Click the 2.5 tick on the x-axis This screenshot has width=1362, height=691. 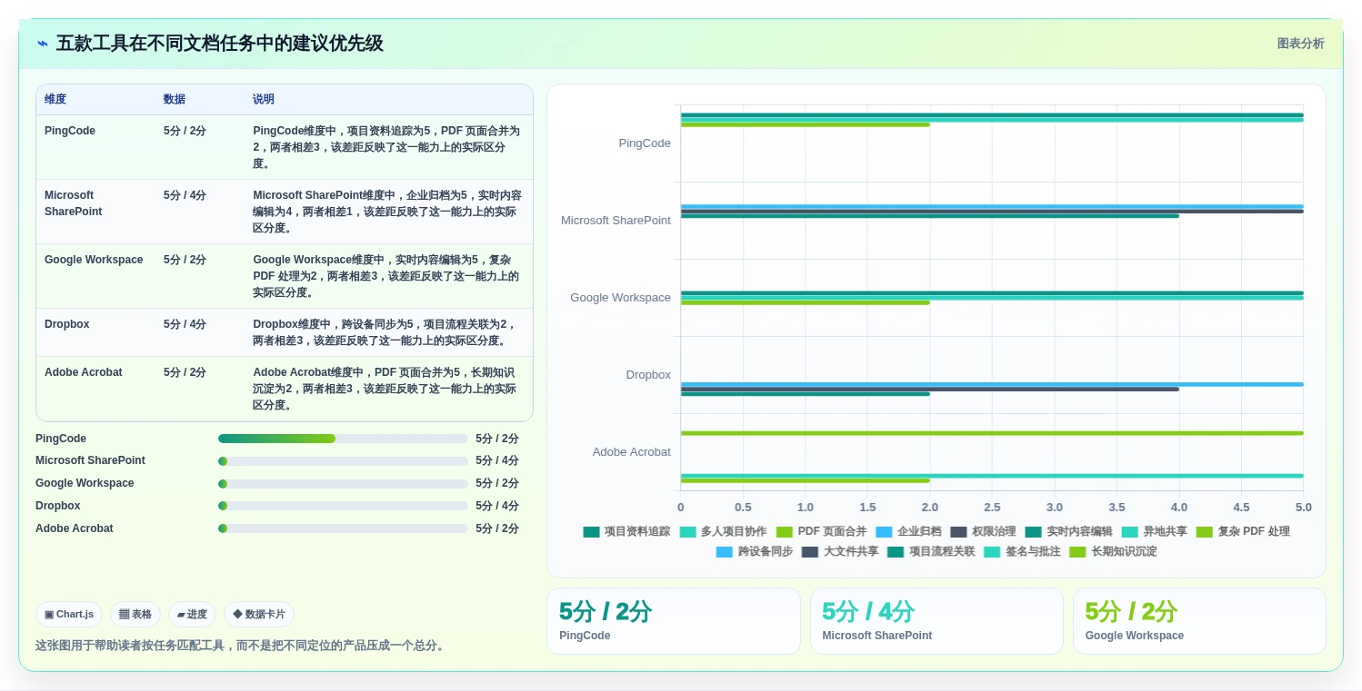pyautogui.click(x=992, y=508)
